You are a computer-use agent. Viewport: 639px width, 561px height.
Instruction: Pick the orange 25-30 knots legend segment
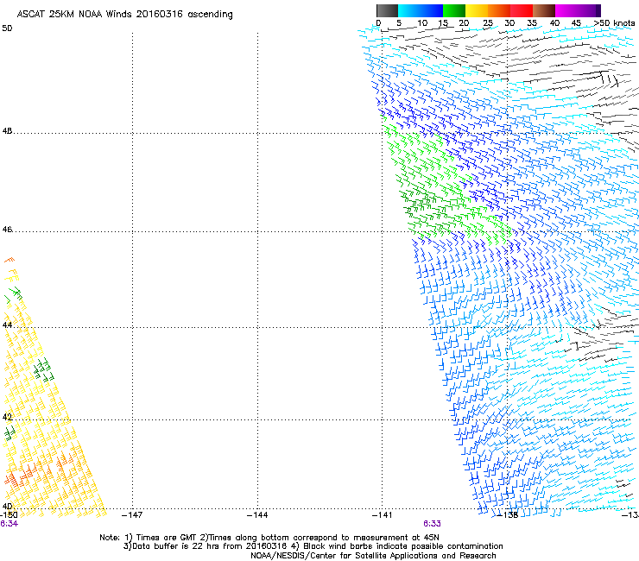(499, 10)
